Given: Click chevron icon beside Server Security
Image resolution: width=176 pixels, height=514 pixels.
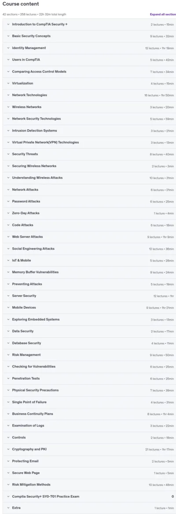Looking at the screenshot, I should (x=8, y=295).
